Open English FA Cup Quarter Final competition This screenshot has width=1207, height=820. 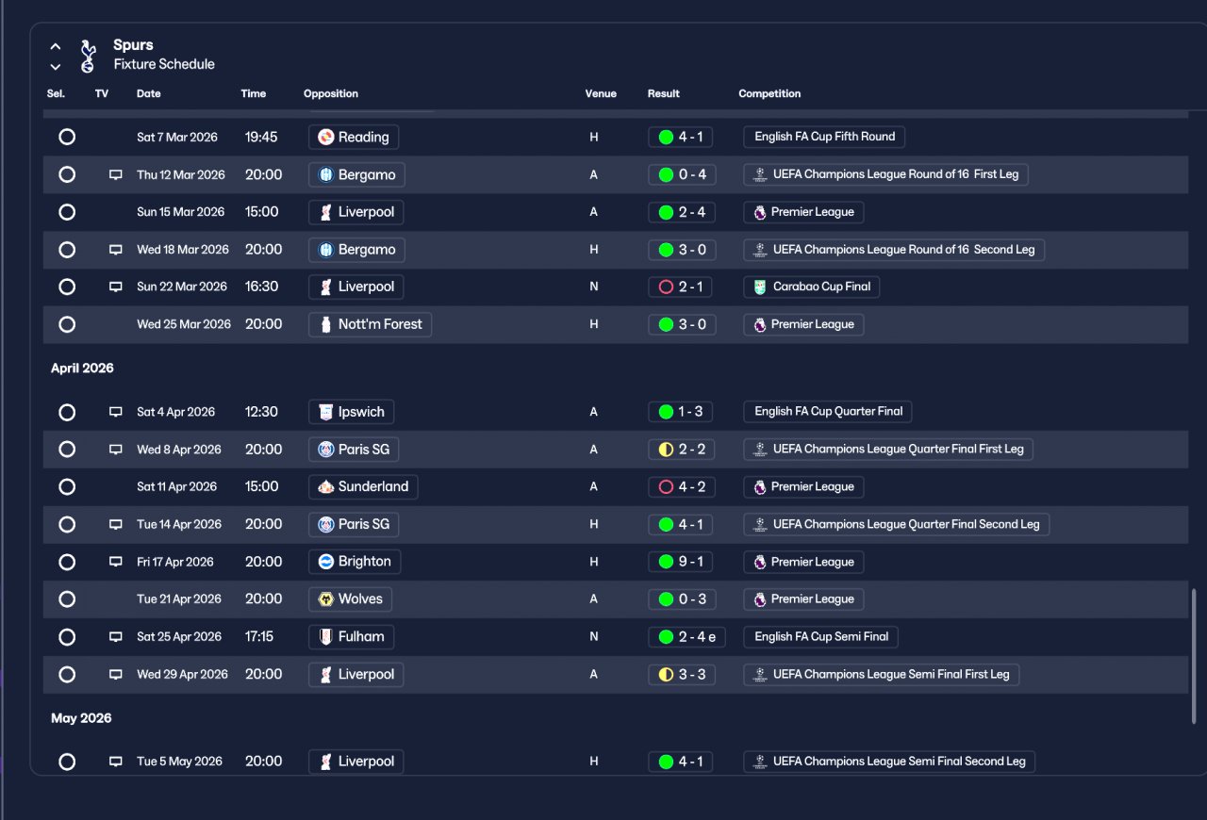click(x=827, y=412)
